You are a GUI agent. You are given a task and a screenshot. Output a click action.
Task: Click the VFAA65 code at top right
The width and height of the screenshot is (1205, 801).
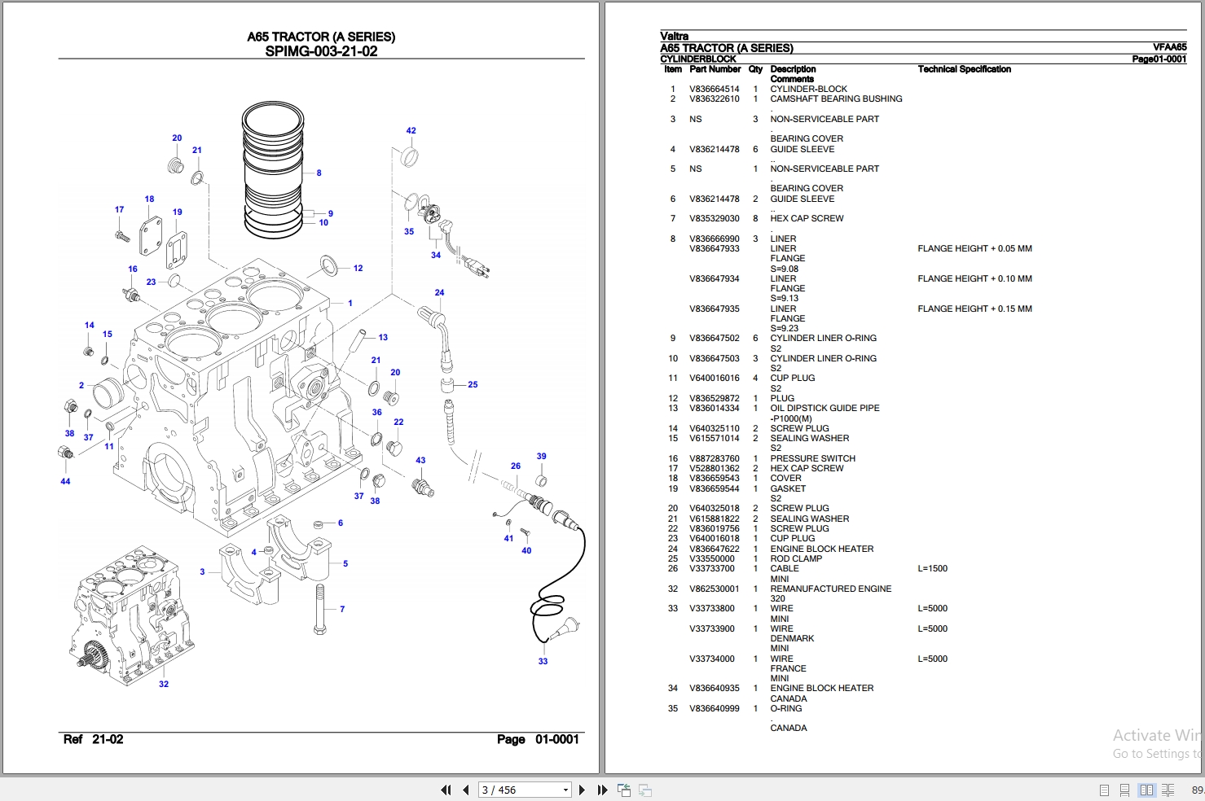click(1169, 48)
